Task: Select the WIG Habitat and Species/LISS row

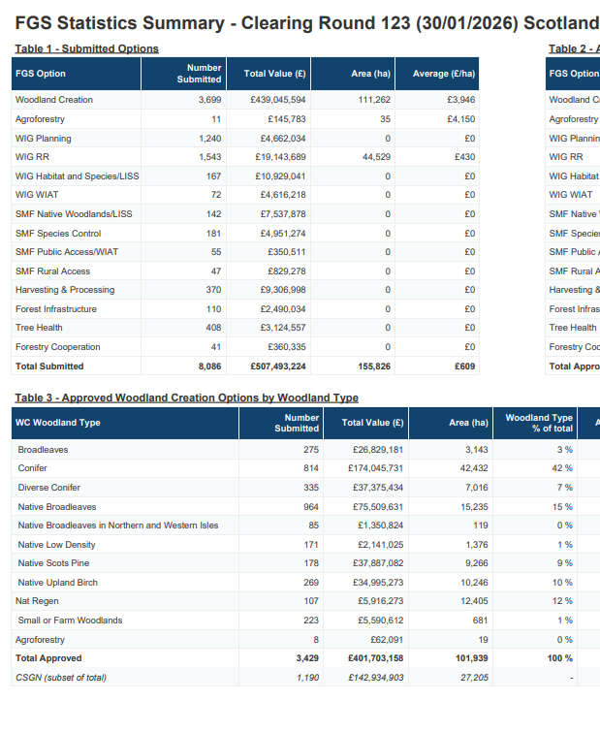Action: point(78,175)
